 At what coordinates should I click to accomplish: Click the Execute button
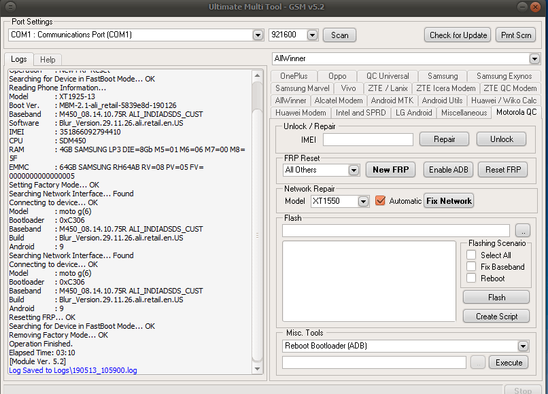pos(509,363)
